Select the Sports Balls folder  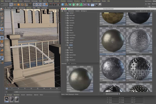pyautogui.click(x=73, y=55)
